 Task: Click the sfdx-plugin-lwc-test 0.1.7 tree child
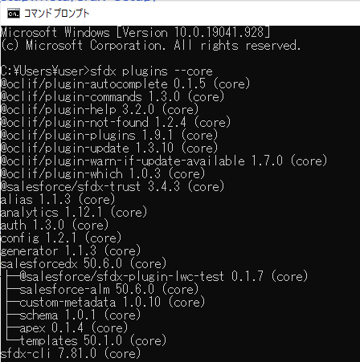(x=164, y=277)
